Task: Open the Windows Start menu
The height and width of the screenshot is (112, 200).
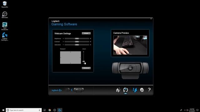Action: pyautogui.click(x=3, y=110)
